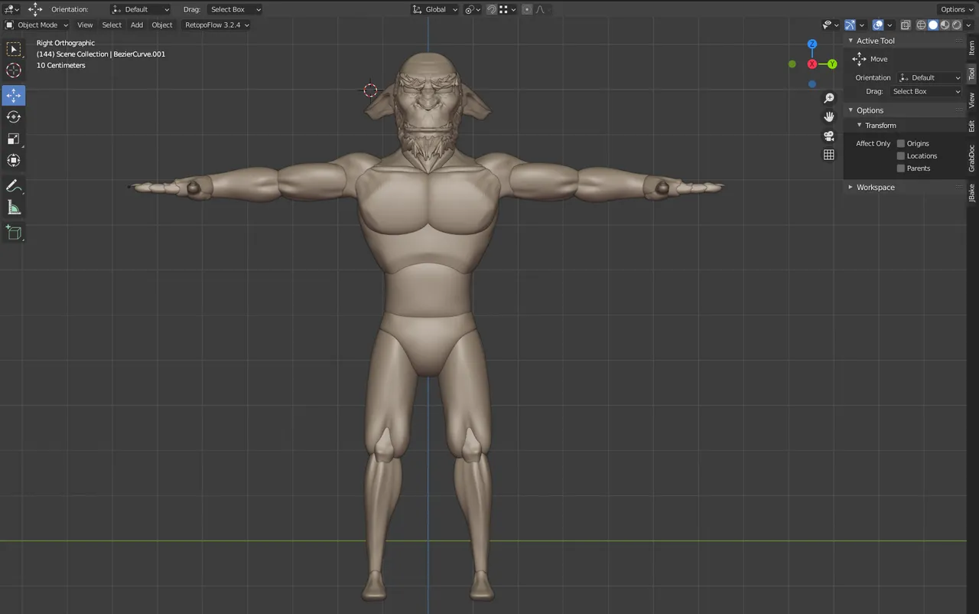Switch to Edit sidebar tab

tap(972, 126)
